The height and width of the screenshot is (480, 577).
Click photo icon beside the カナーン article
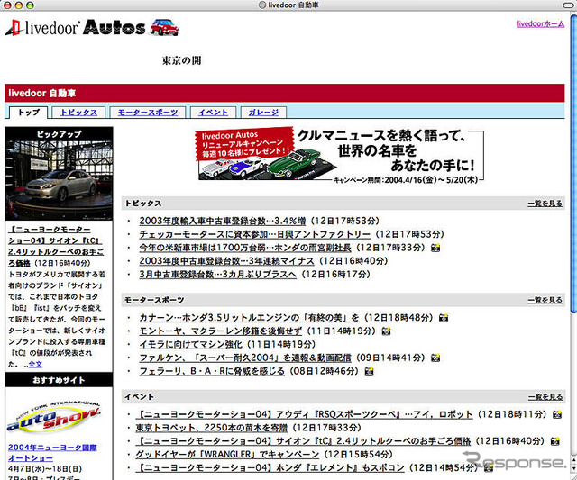tap(444, 318)
